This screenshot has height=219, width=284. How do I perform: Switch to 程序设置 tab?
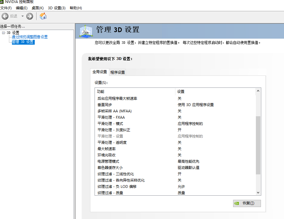[x=118, y=72]
